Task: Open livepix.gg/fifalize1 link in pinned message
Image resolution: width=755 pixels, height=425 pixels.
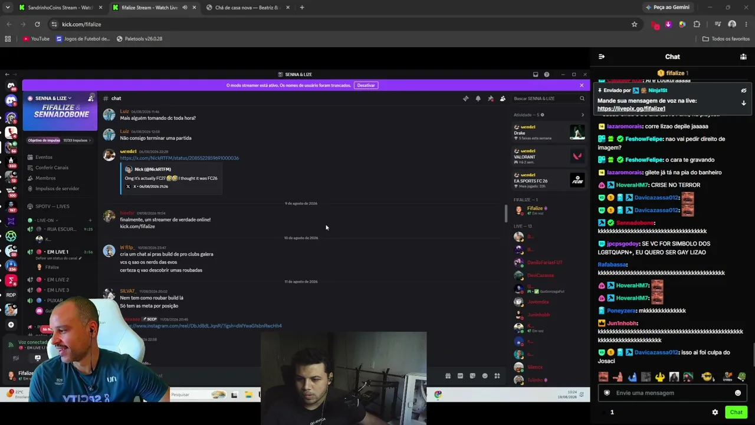Action: (x=631, y=109)
